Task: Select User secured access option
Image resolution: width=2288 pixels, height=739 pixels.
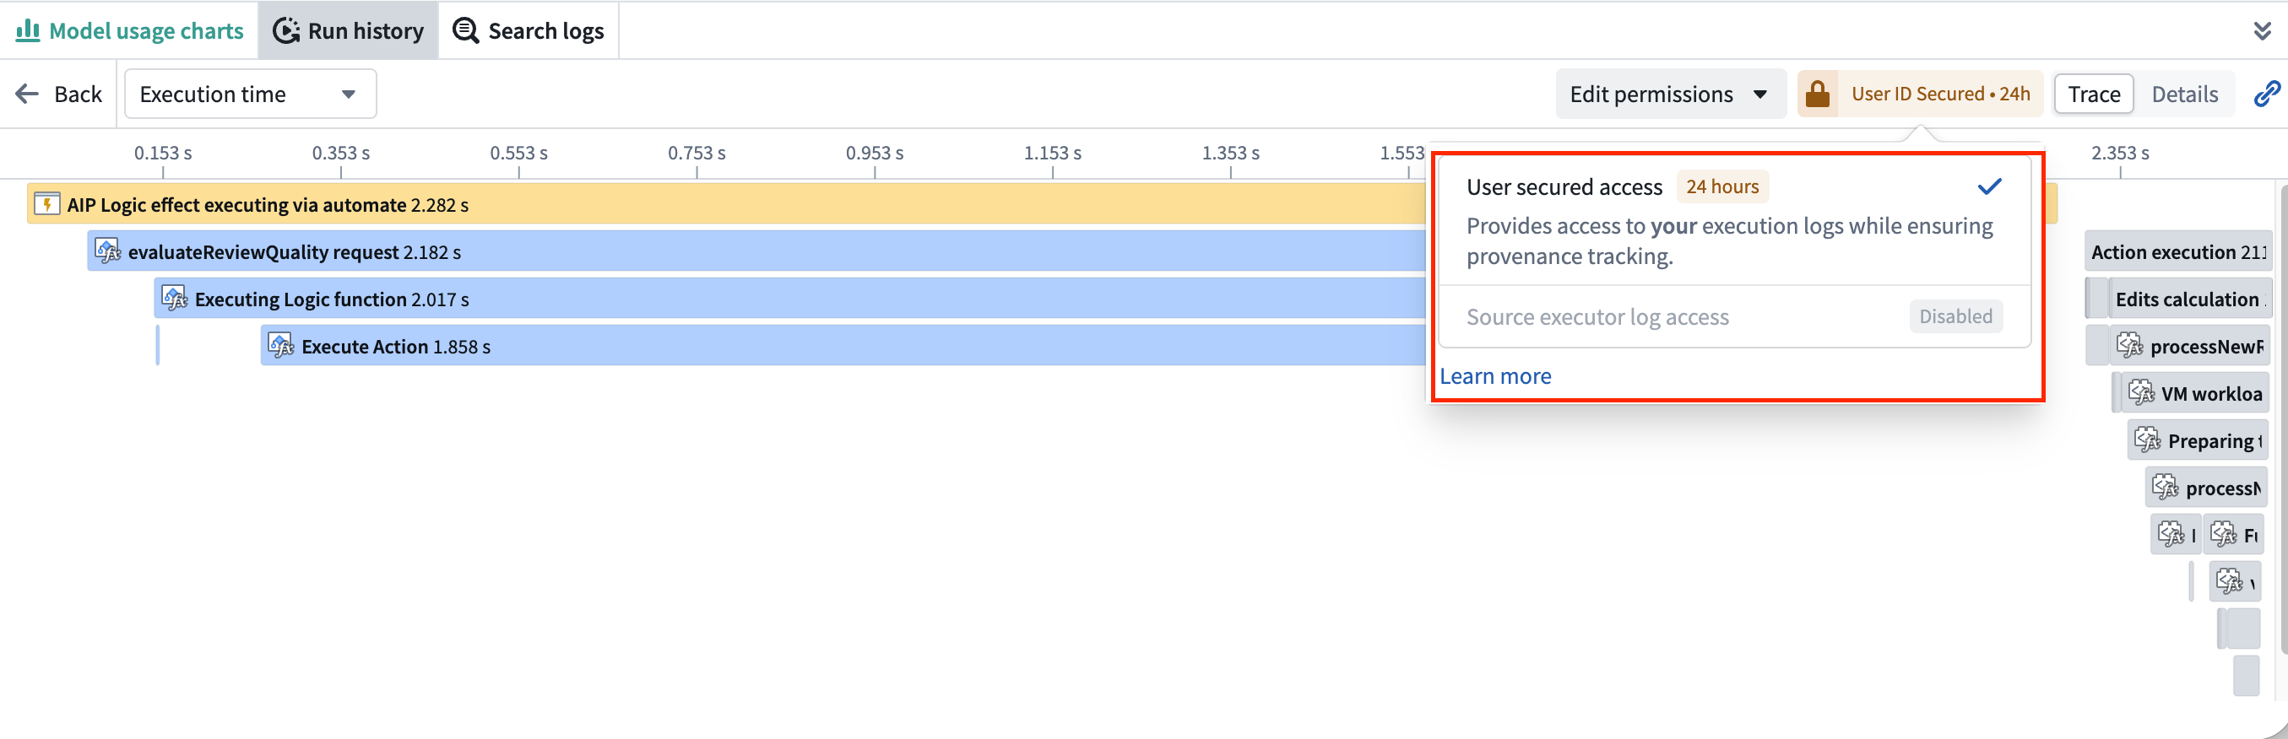Action: click(1734, 221)
